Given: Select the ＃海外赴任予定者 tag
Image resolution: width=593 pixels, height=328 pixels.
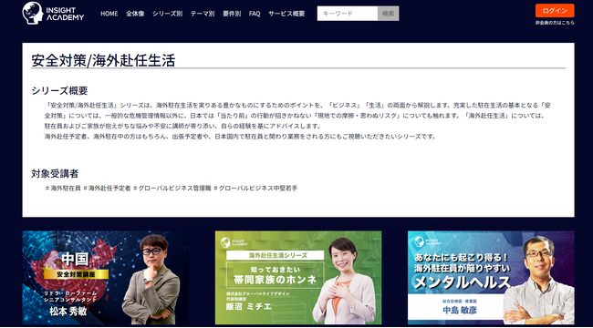Looking at the screenshot, I should tap(107, 188).
